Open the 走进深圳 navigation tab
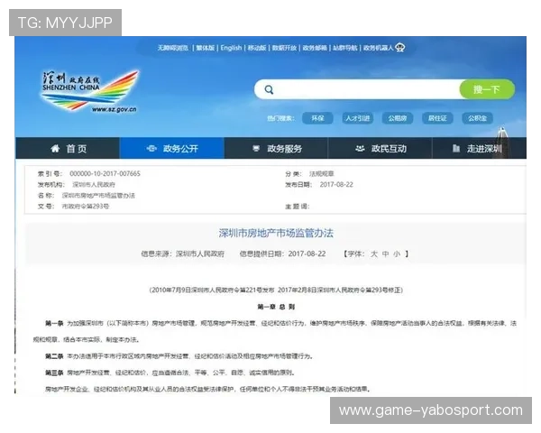Image resolution: width=541 pixels, height=433 pixels. (480, 149)
